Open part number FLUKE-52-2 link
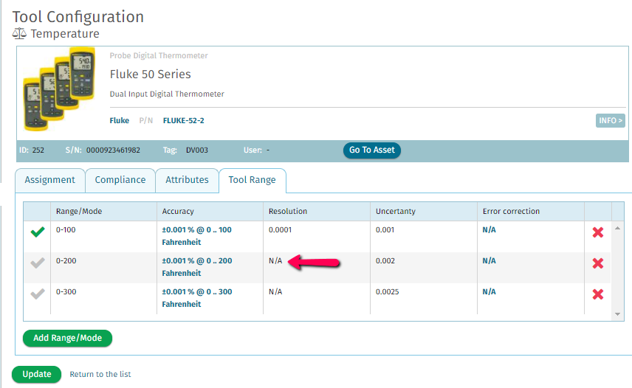 point(183,120)
